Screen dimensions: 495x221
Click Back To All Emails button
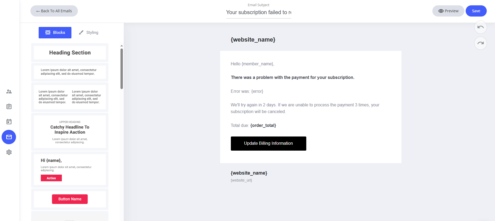pyautogui.click(x=54, y=11)
